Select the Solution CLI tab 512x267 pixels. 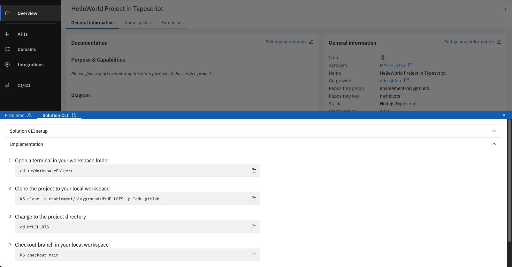(x=59, y=115)
